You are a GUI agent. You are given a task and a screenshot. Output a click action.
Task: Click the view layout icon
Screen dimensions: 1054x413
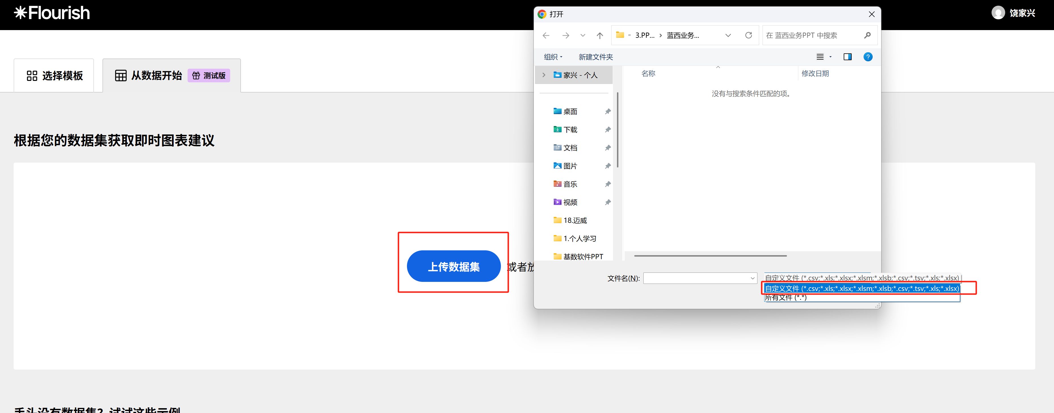pyautogui.click(x=820, y=57)
